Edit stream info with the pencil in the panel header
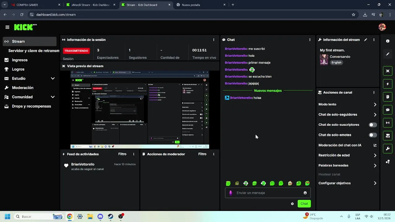Screen dimensions: 395x222 click(x=366, y=40)
